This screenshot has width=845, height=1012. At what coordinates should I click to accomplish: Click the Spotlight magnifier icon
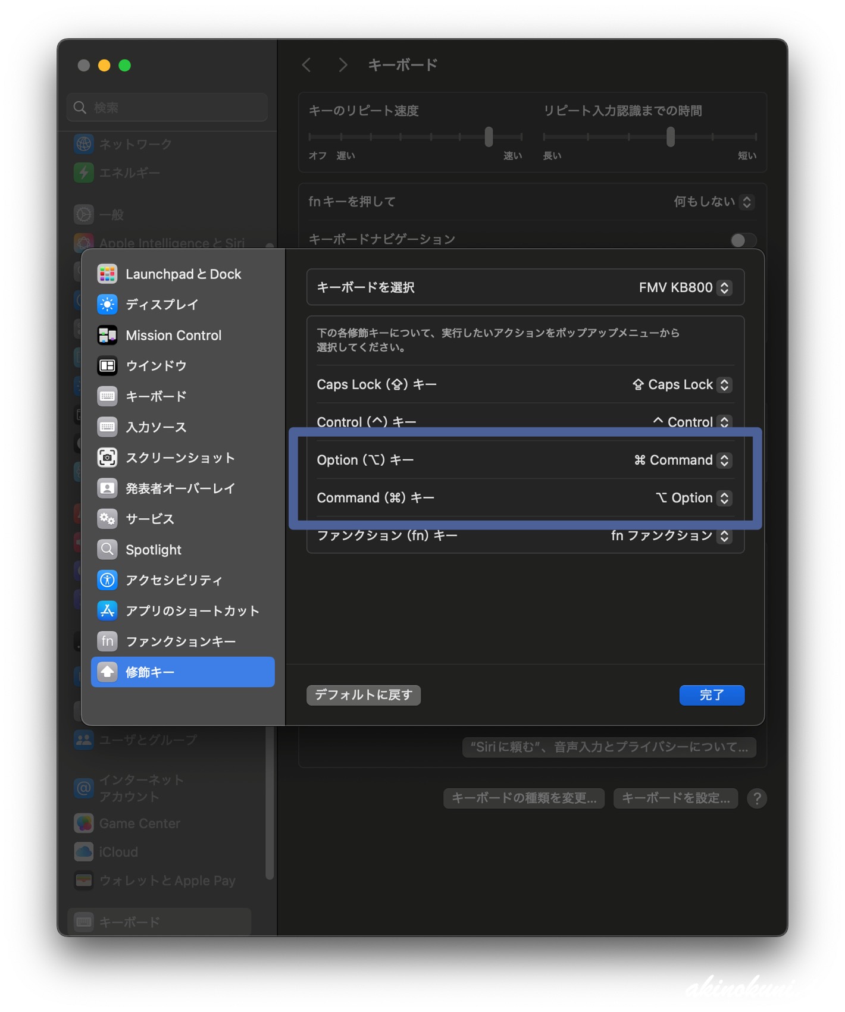point(107,549)
